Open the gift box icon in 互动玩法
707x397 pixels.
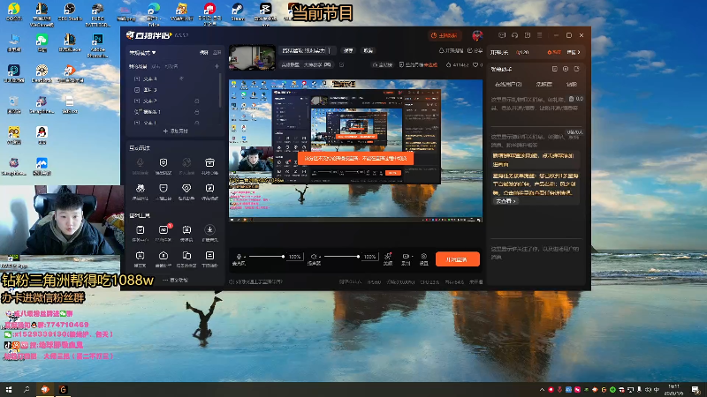tap(209, 162)
